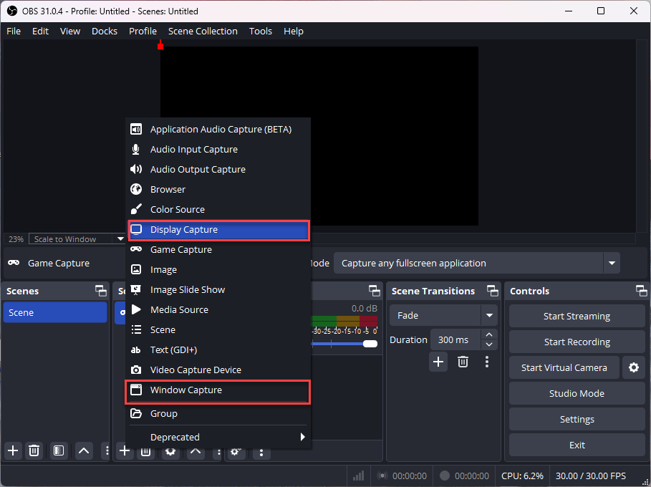Add an Audio Output Capture source
This screenshot has width=651, height=487.
218,169
